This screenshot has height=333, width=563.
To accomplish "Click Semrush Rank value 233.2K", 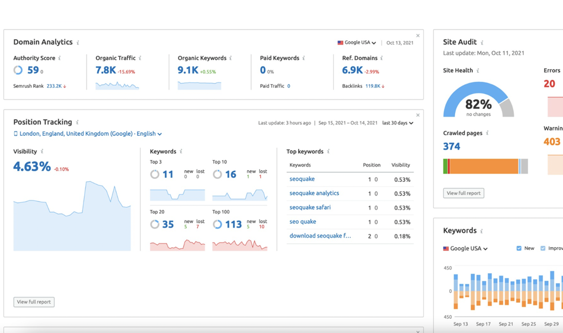I will pyautogui.click(x=54, y=86).
